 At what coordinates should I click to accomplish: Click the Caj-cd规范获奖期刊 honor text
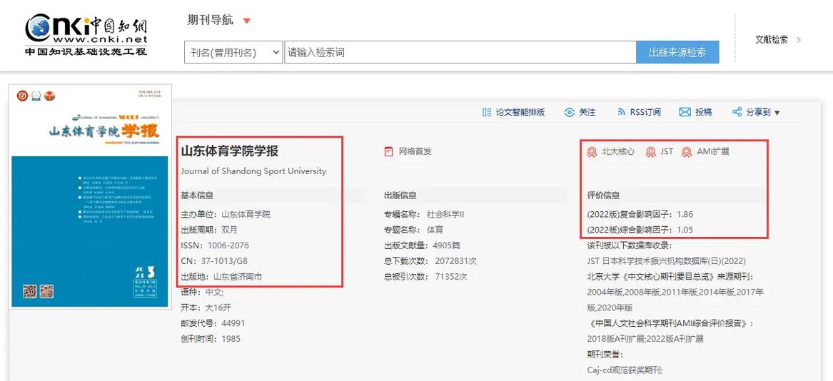[x=625, y=370]
